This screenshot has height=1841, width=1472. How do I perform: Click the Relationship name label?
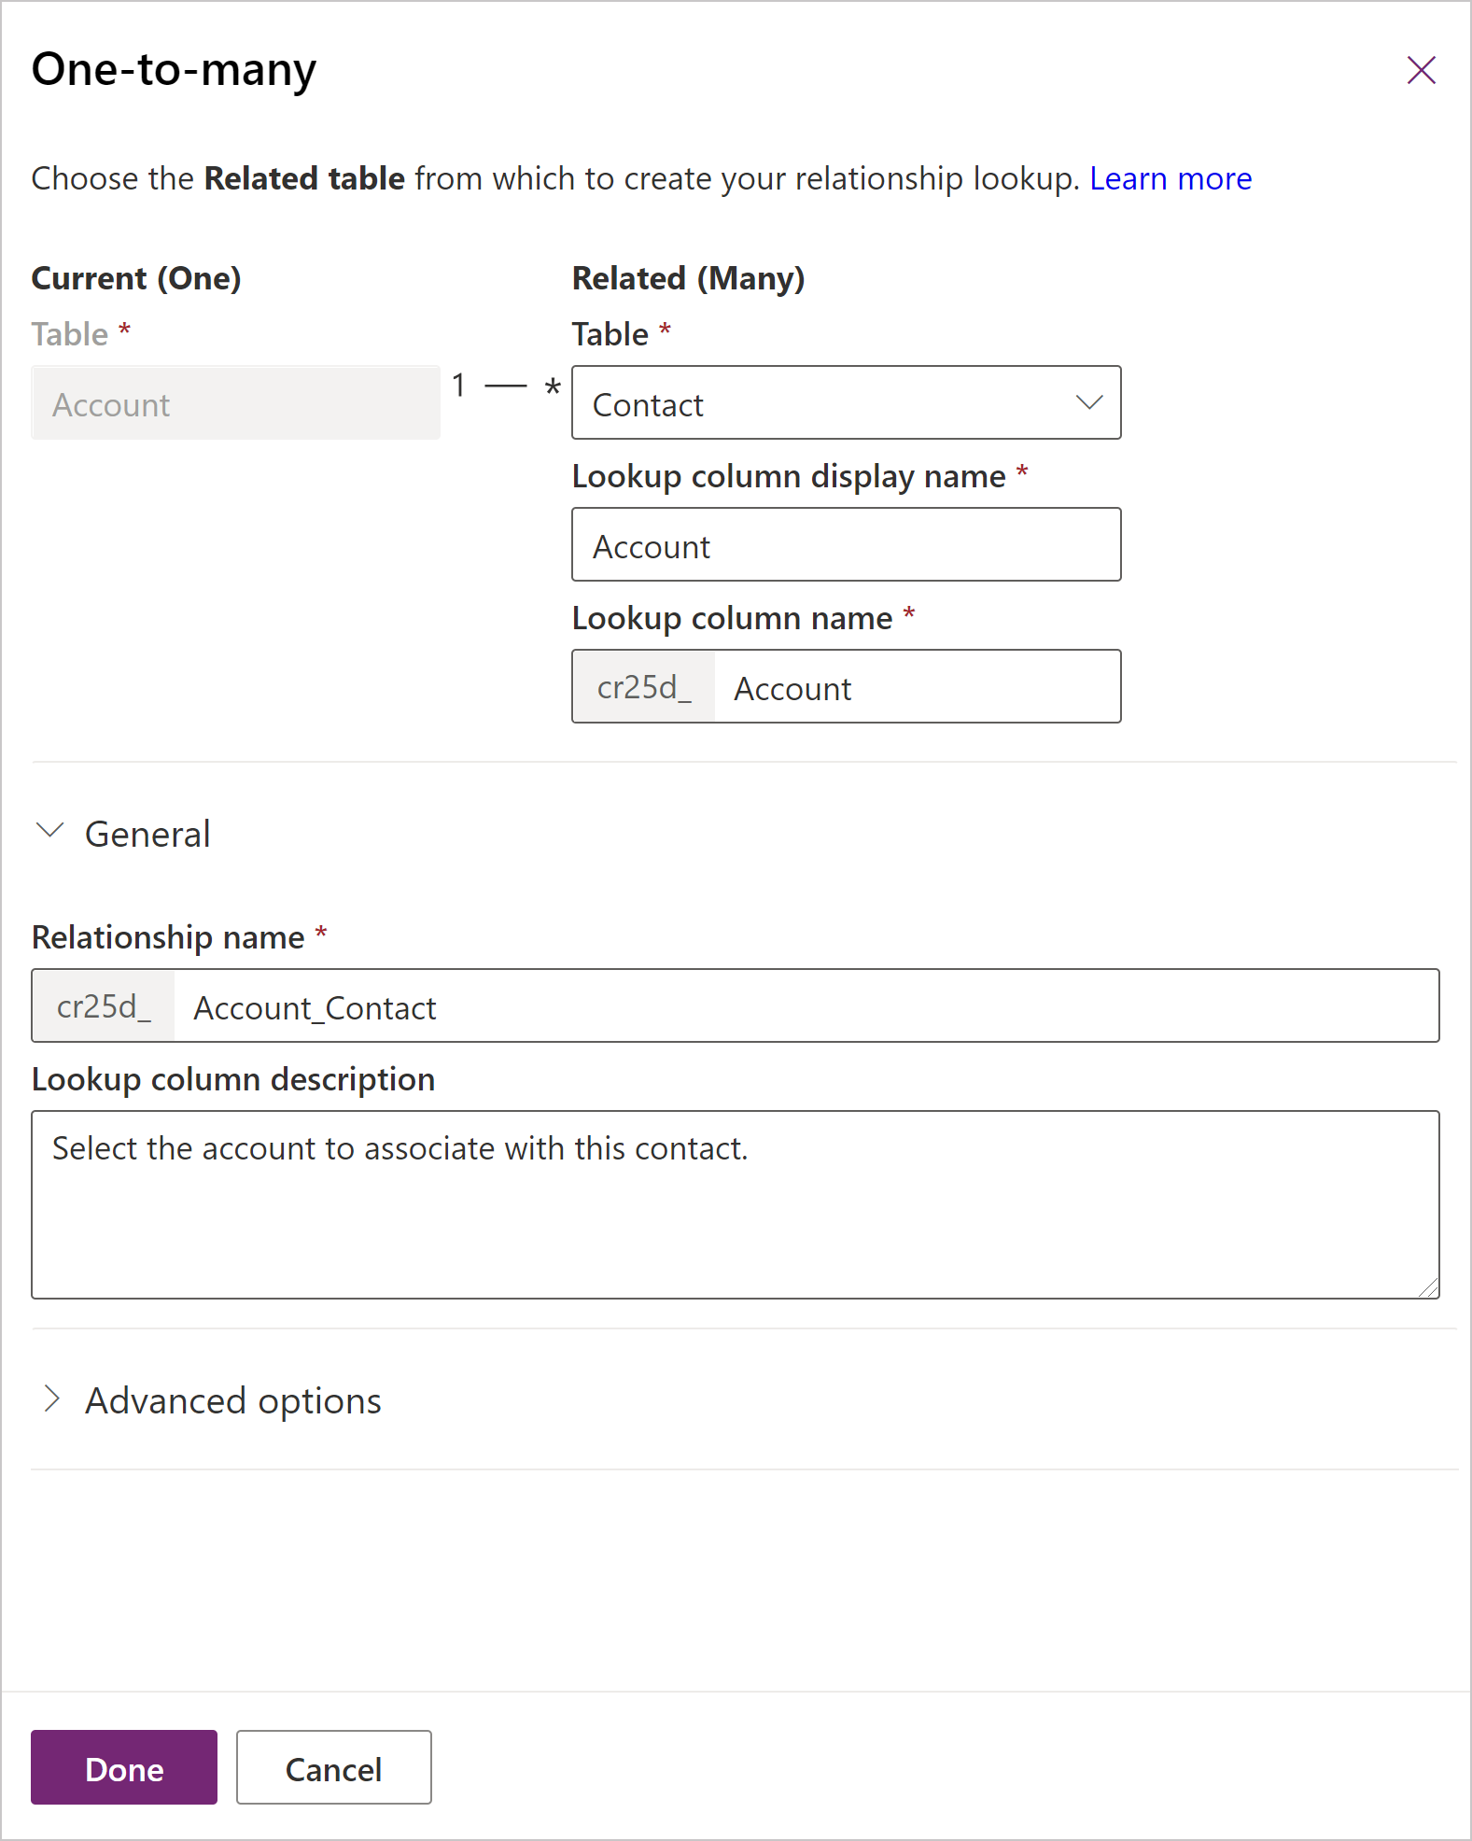(x=168, y=937)
